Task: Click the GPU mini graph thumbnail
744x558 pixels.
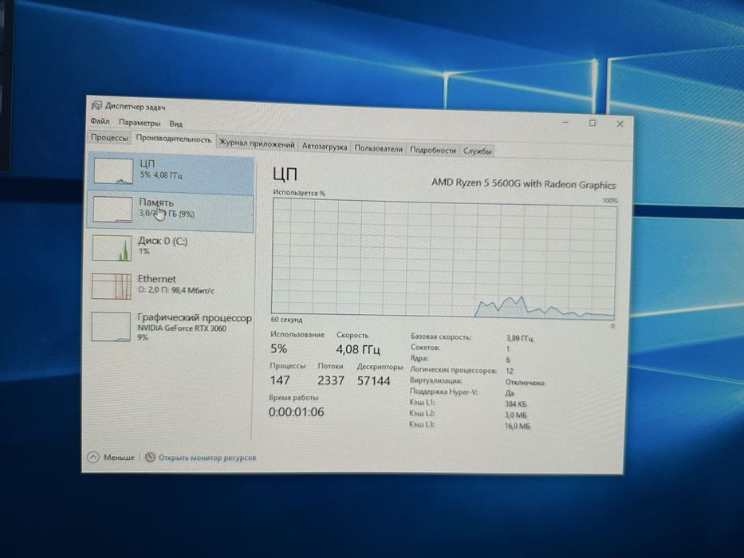Action: [111, 327]
